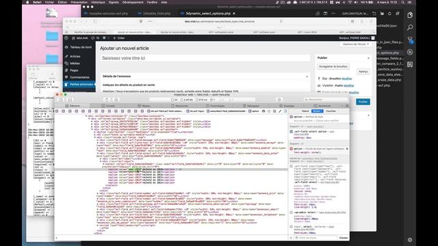Click Créer in WordPress admin bar
438x246 pixels.
click(x=118, y=38)
